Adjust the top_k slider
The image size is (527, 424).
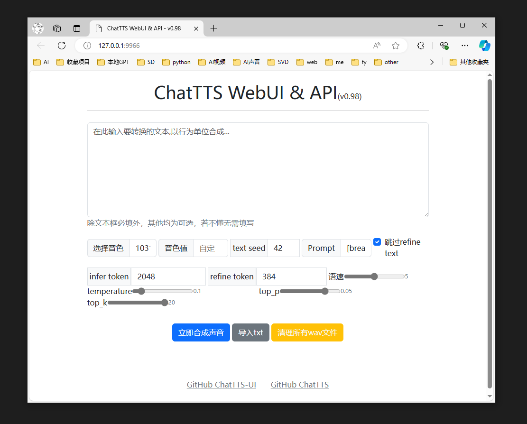pos(138,303)
